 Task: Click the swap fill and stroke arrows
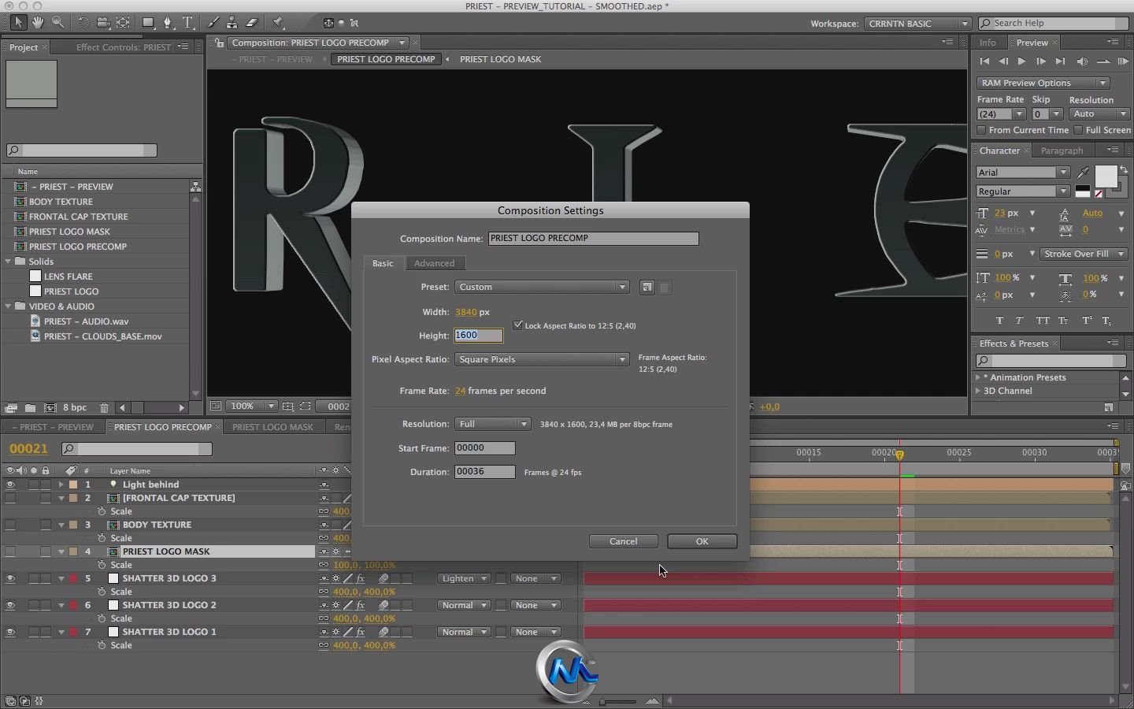click(1123, 169)
